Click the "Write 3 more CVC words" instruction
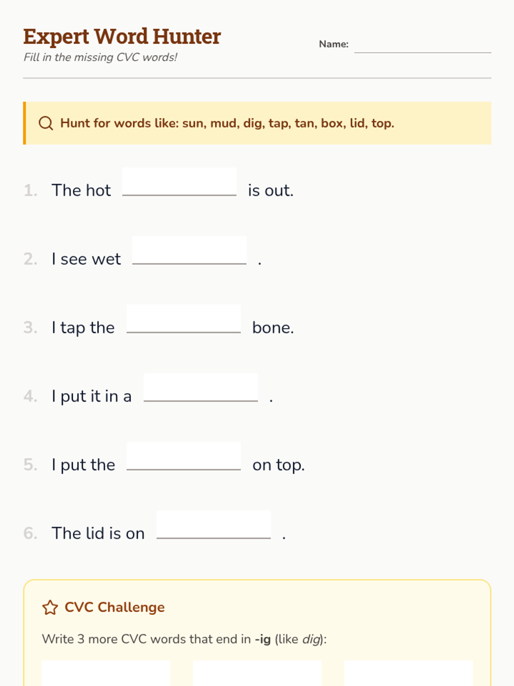Image resolution: width=514 pixels, height=686 pixels. point(184,639)
